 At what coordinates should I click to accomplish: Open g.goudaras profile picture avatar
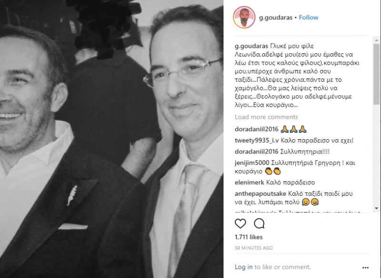[x=244, y=18]
